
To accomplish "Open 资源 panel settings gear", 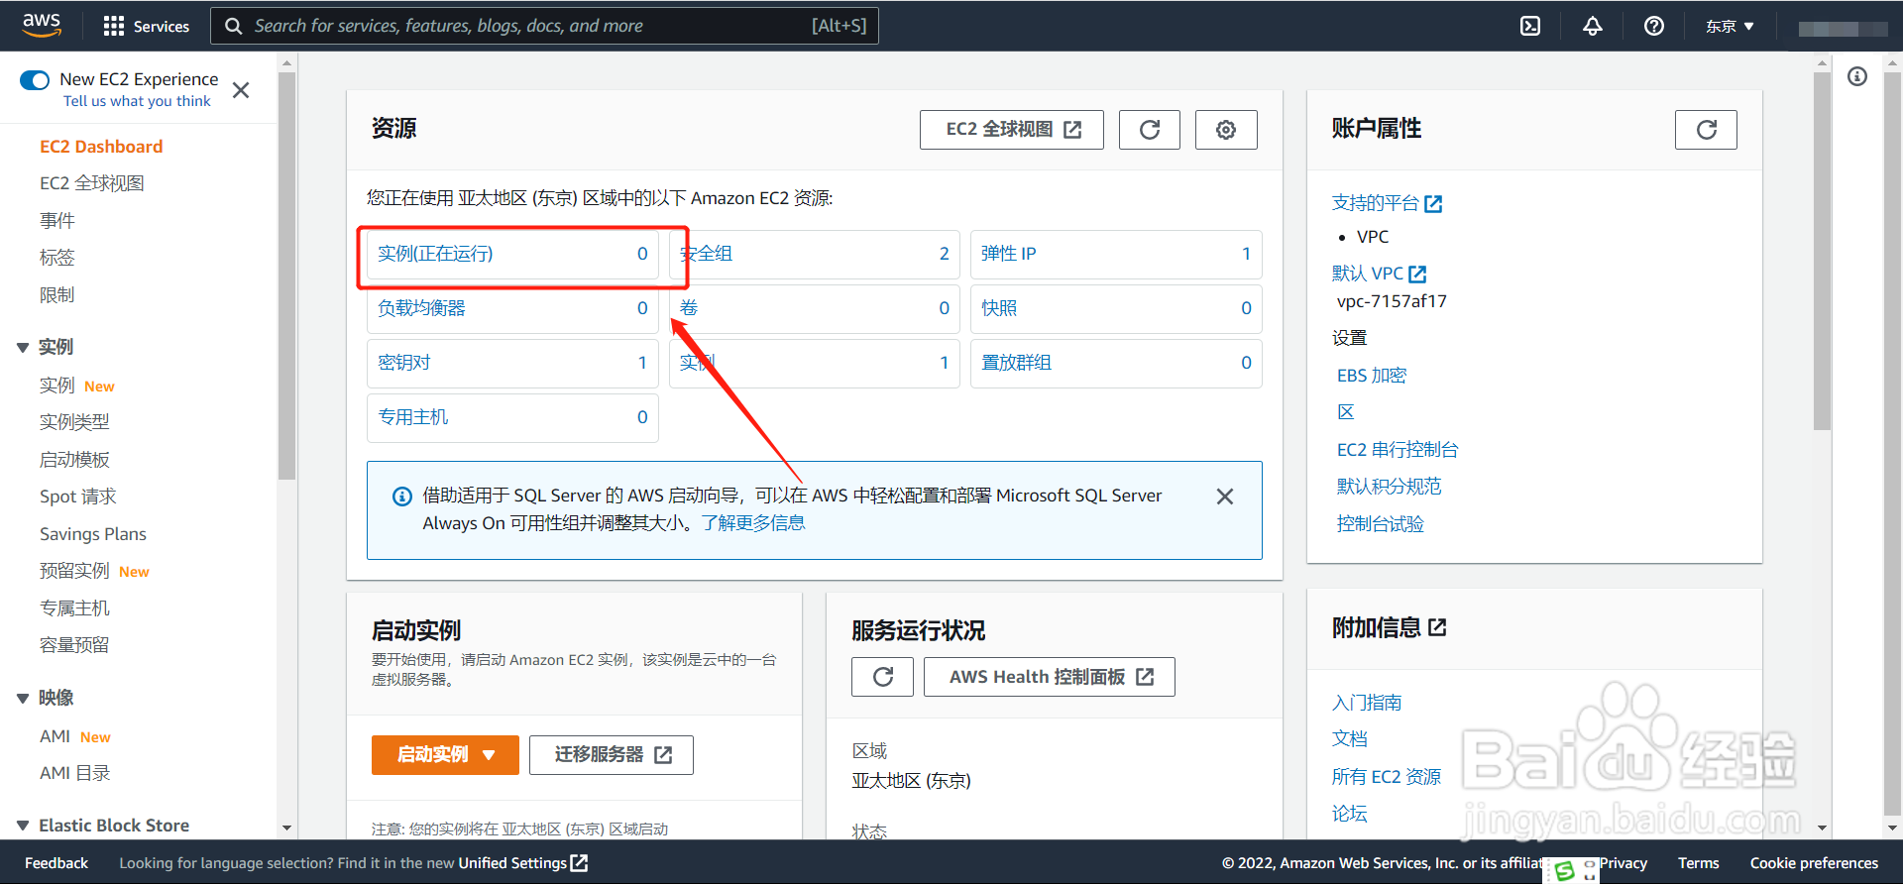I will (1226, 130).
